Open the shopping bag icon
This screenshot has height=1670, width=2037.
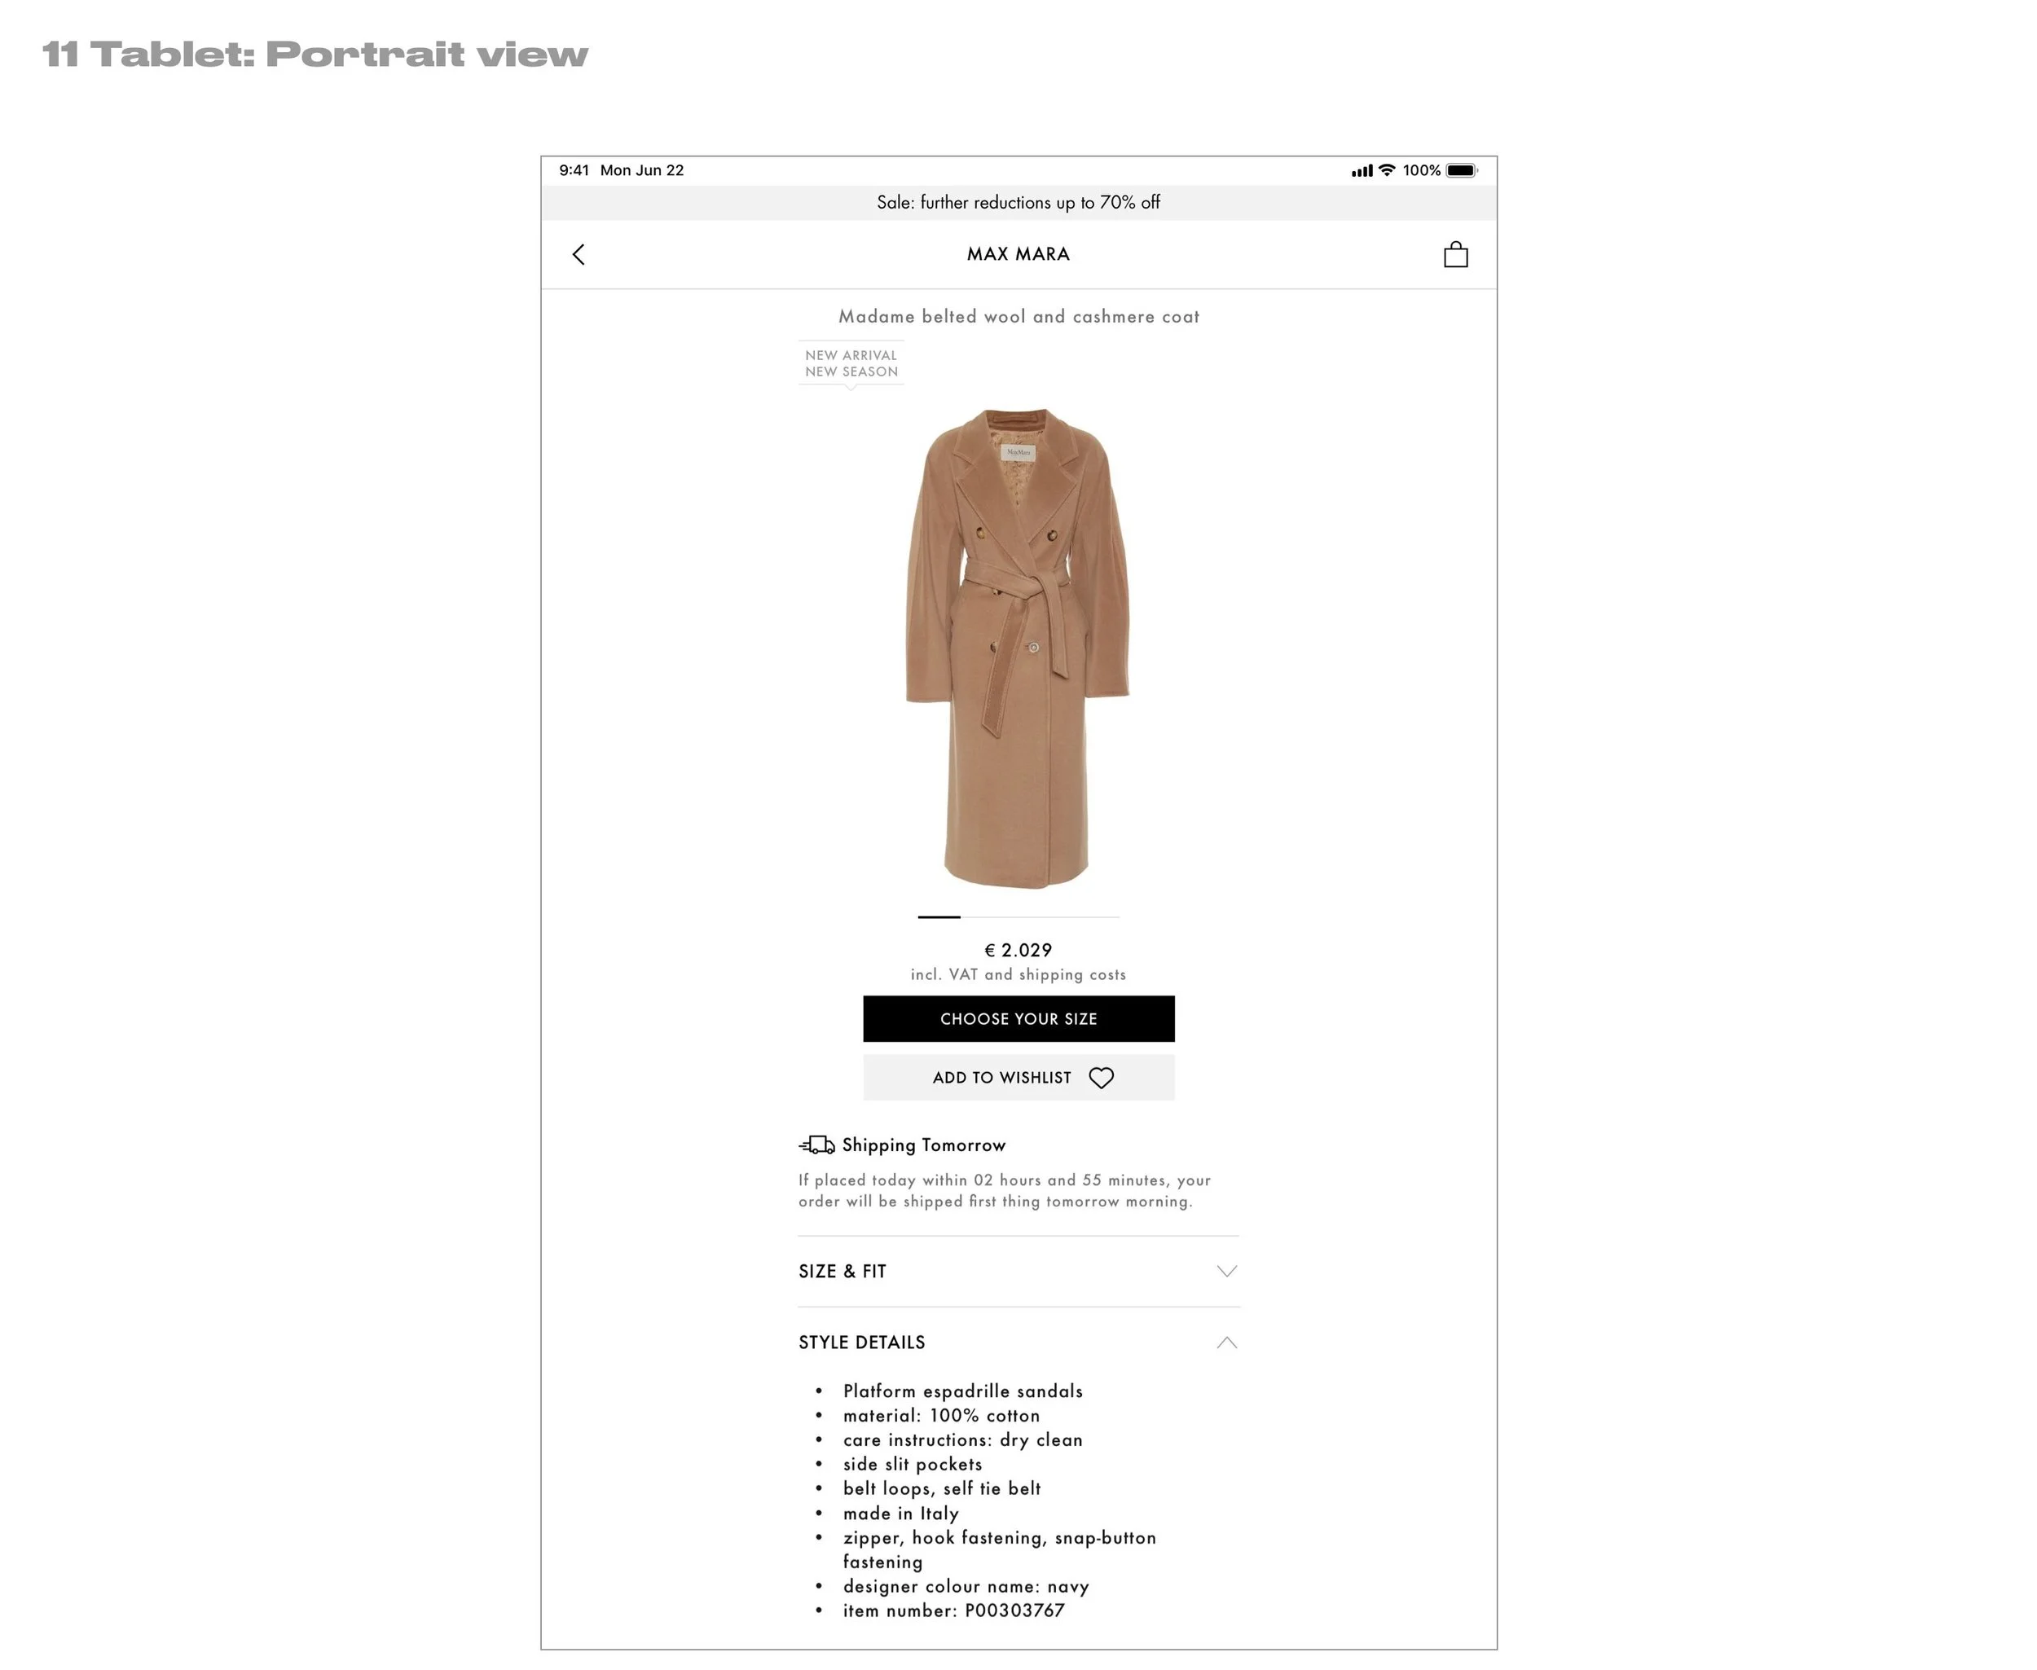click(x=1455, y=254)
